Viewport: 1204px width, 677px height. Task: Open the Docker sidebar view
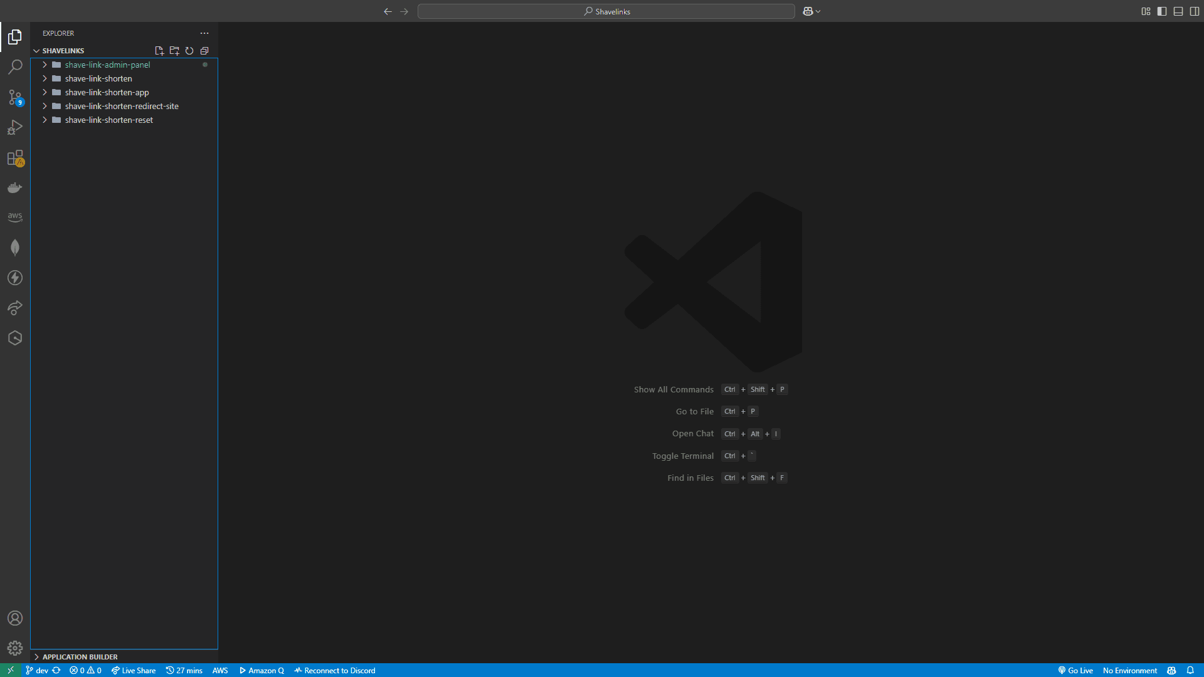pyautogui.click(x=15, y=187)
